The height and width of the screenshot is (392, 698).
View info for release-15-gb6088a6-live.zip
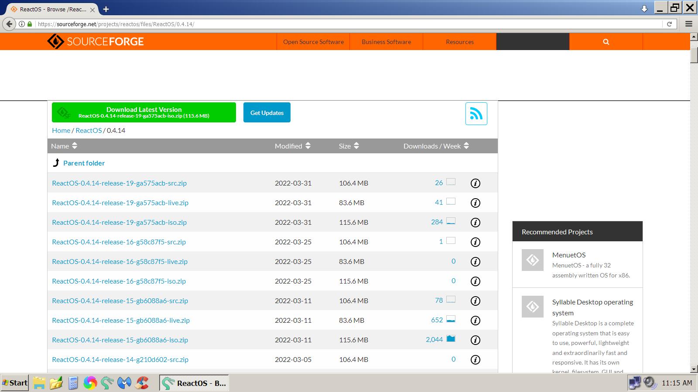click(x=476, y=321)
